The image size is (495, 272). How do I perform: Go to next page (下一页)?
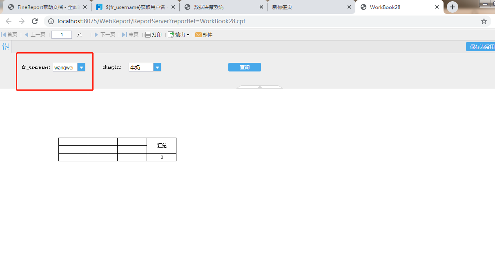point(105,35)
